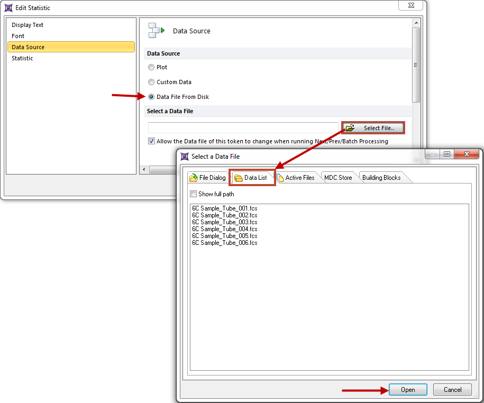Click the Edit Statistic window app icon

click(8, 8)
